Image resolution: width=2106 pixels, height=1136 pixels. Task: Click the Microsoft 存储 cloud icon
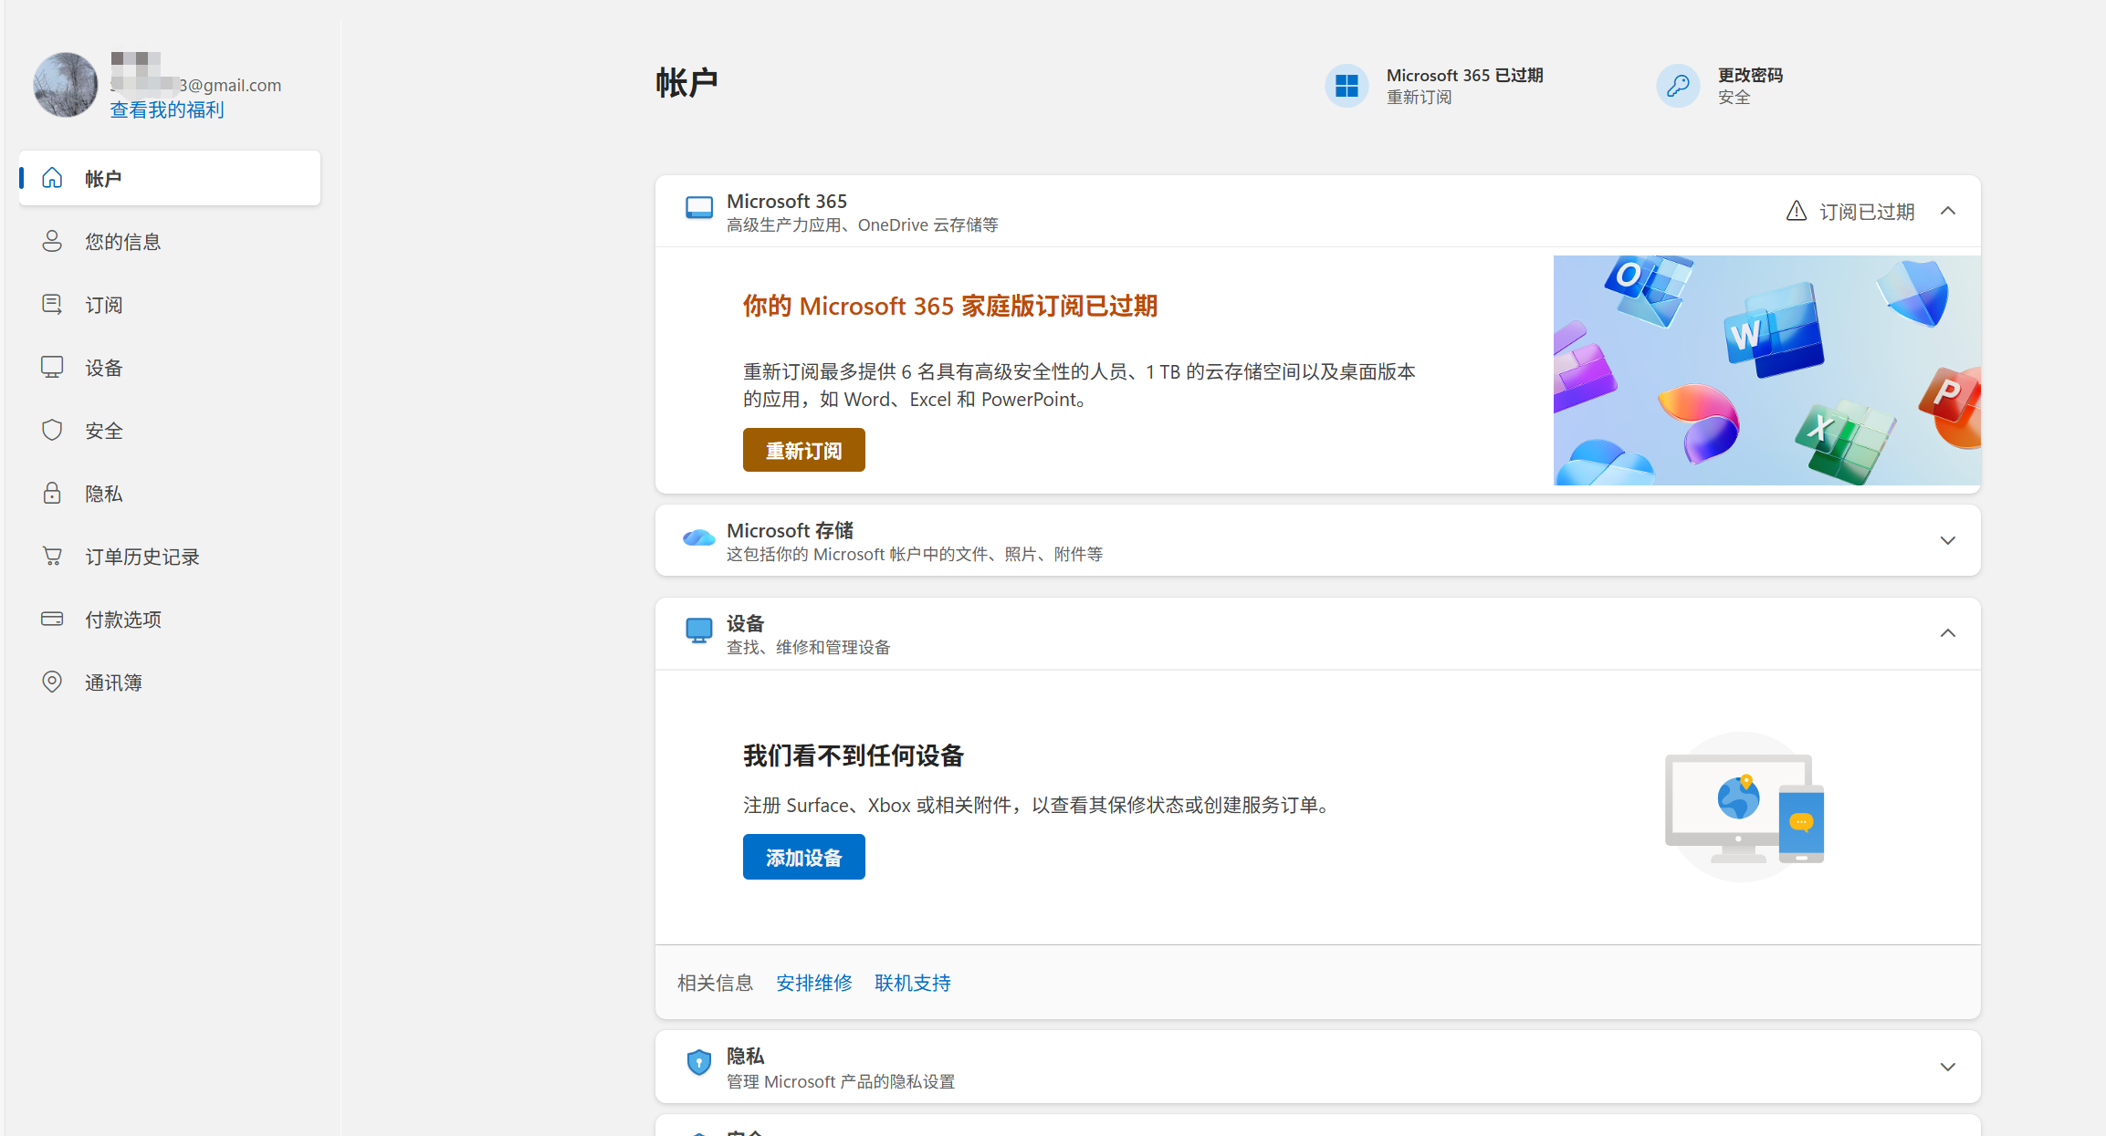click(x=698, y=538)
